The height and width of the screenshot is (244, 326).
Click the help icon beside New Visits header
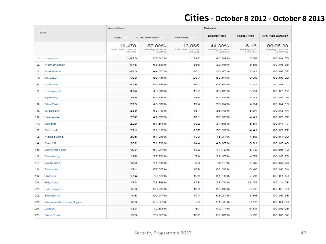pyautogui.click(x=192, y=38)
